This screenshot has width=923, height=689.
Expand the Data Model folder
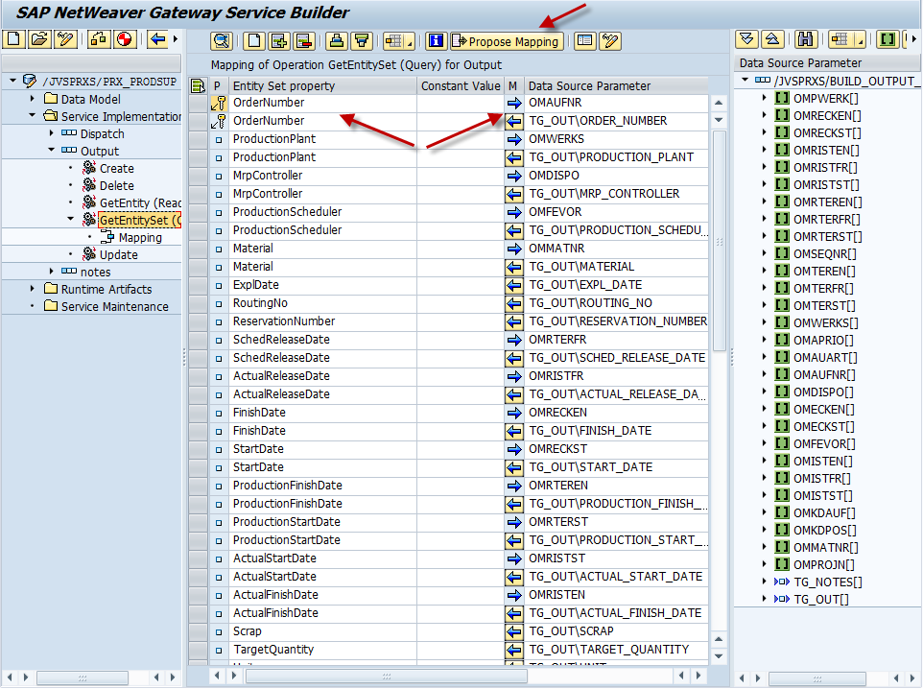click(x=33, y=98)
